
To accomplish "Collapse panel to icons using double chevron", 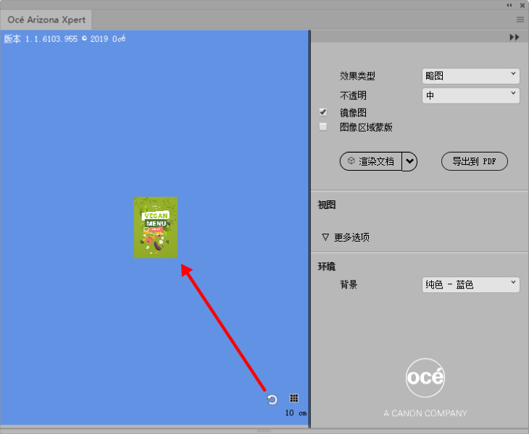I will [x=509, y=5].
